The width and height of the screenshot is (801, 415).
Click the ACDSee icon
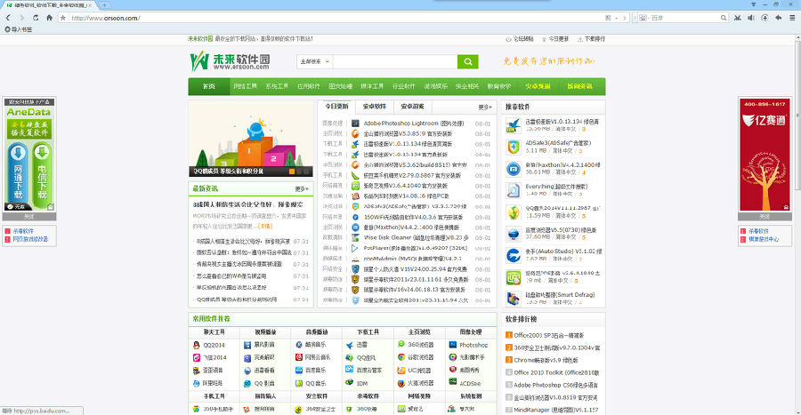coord(453,382)
